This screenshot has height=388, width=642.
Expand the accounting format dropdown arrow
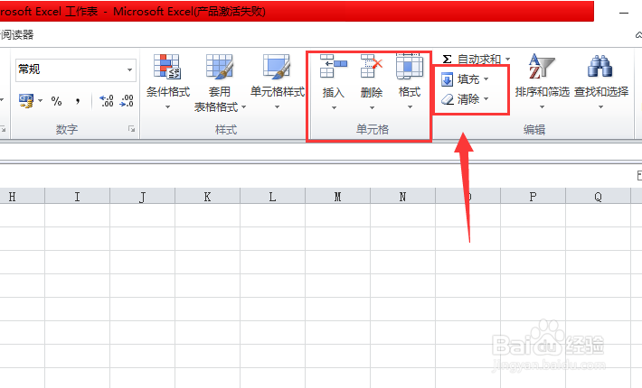pos(40,100)
